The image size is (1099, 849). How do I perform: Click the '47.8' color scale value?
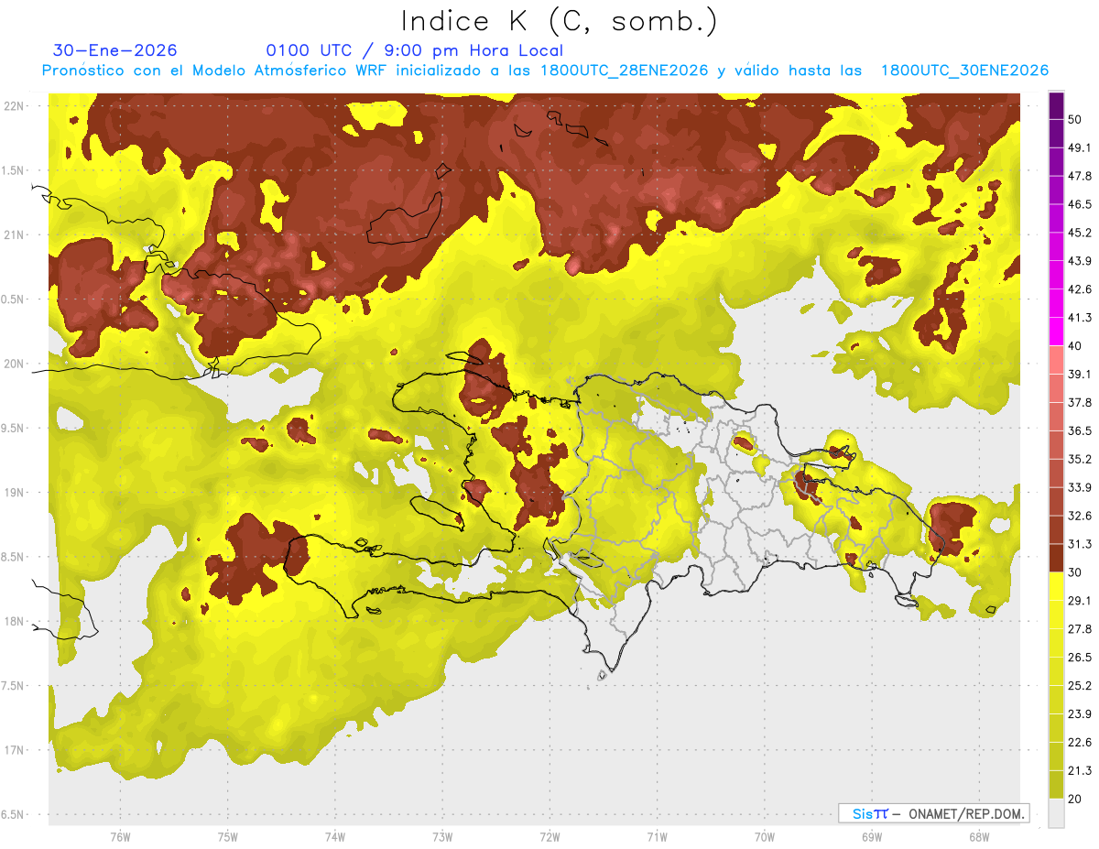point(1079,176)
